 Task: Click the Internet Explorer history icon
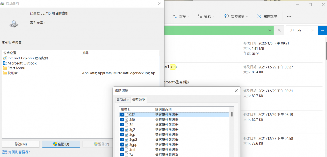pyautogui.click(x=5, y=58)
